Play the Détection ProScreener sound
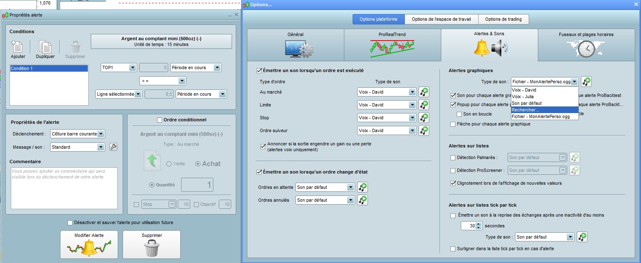The height and width of the screenshot is (263, 641). pyautogui.click(x=575, y=170)
